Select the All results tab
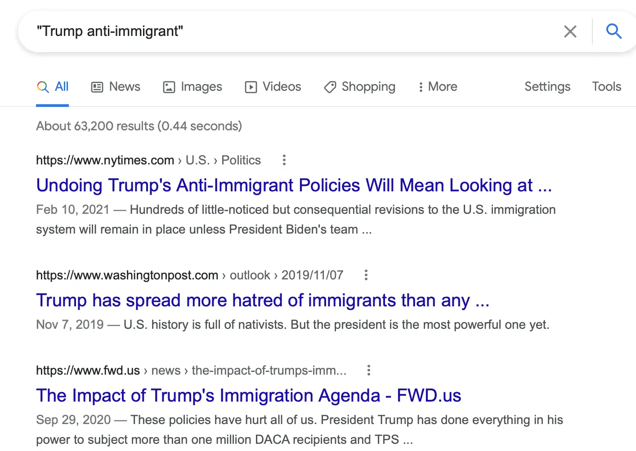Viewport: 636px width, 451px height. 53,87
